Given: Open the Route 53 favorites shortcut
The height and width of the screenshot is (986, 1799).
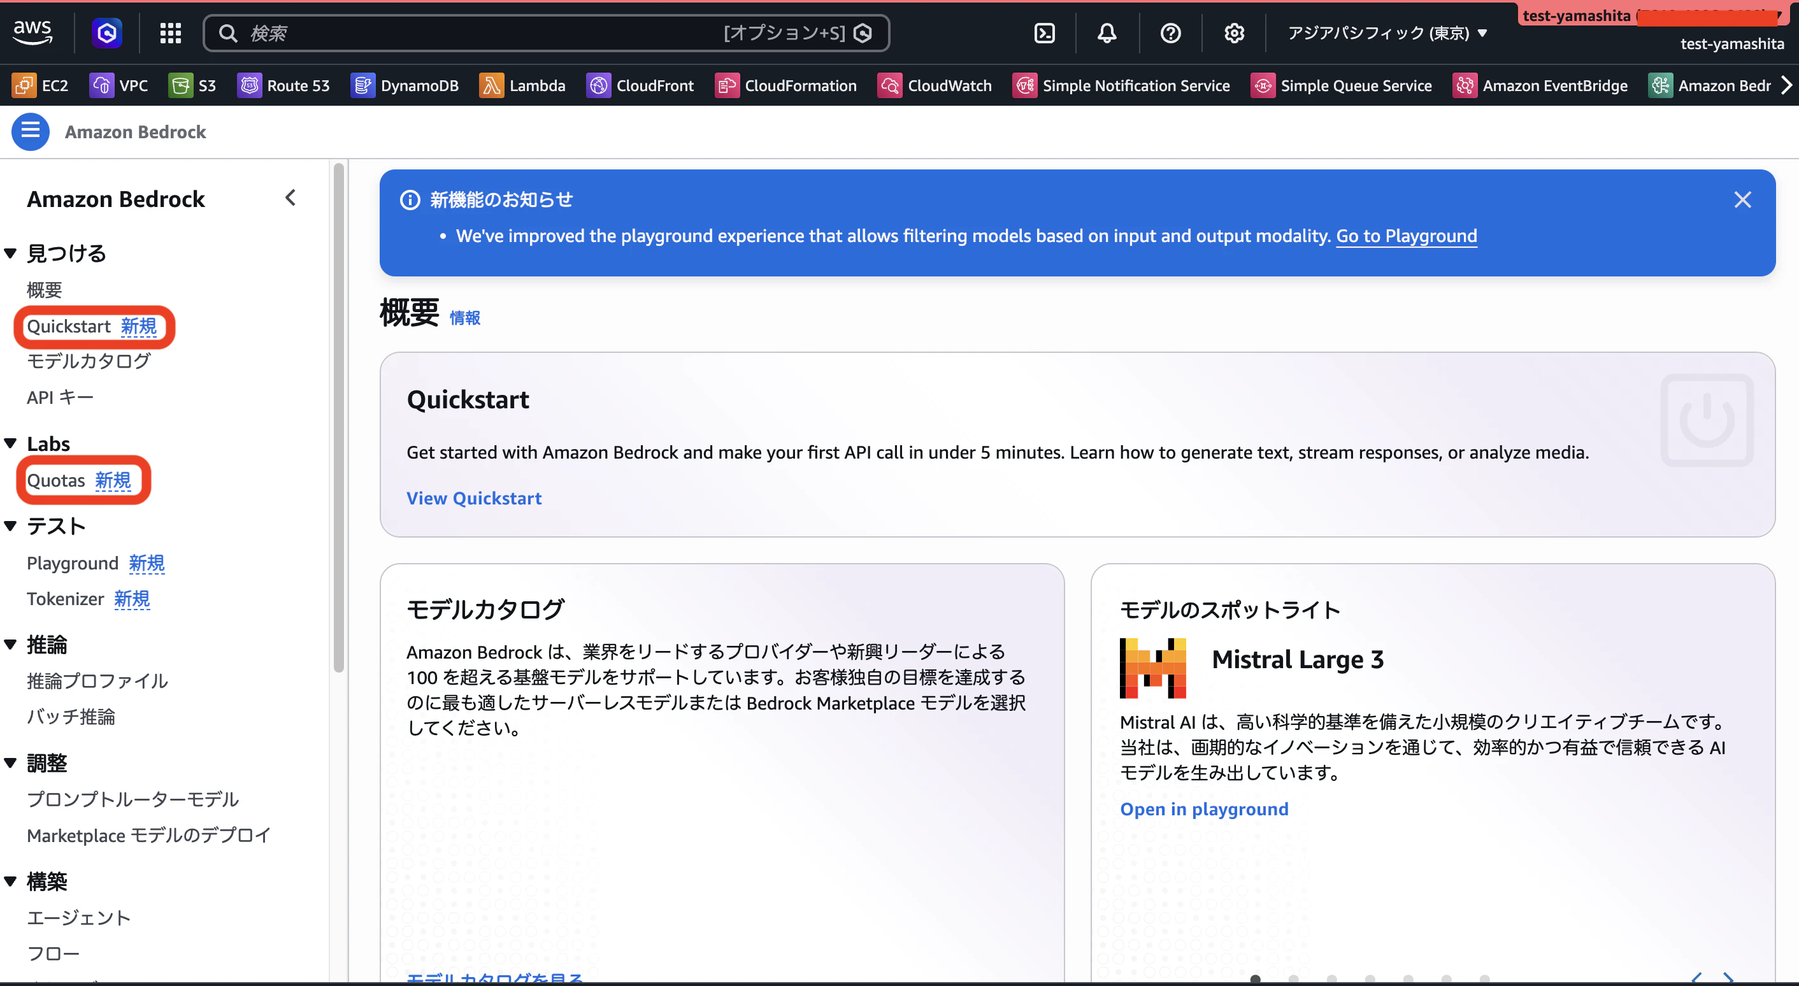Looking at the screenshot, I should point(283,85).
